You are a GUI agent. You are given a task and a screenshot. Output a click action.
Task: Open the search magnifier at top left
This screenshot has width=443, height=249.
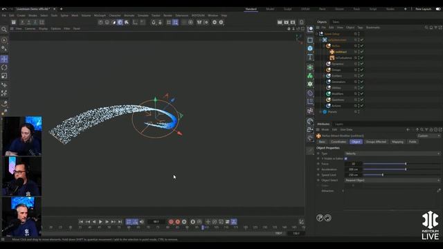4,29
